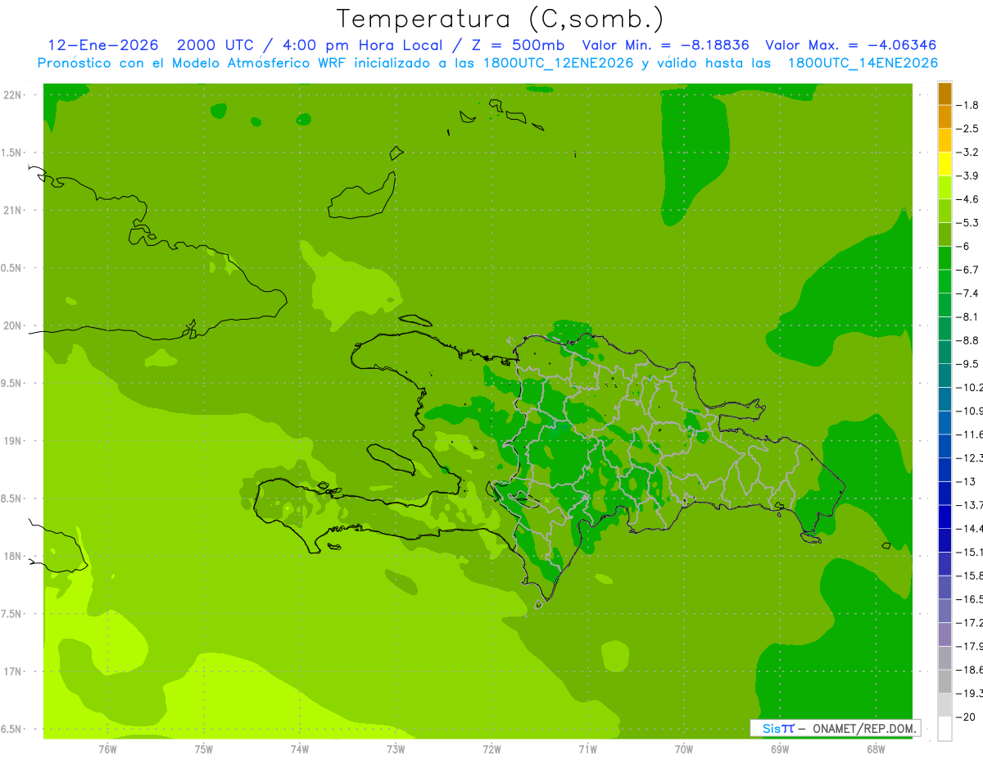Click the 21N latitude label
This screenshot has height=760, width=983.
point(14,211)
